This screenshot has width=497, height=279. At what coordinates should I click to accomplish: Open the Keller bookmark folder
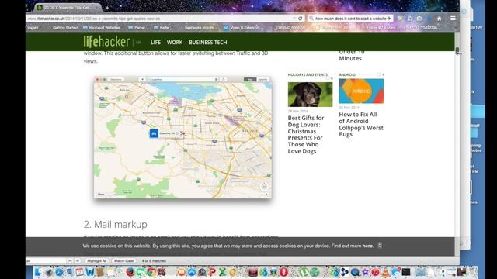(x=162, y=28)
